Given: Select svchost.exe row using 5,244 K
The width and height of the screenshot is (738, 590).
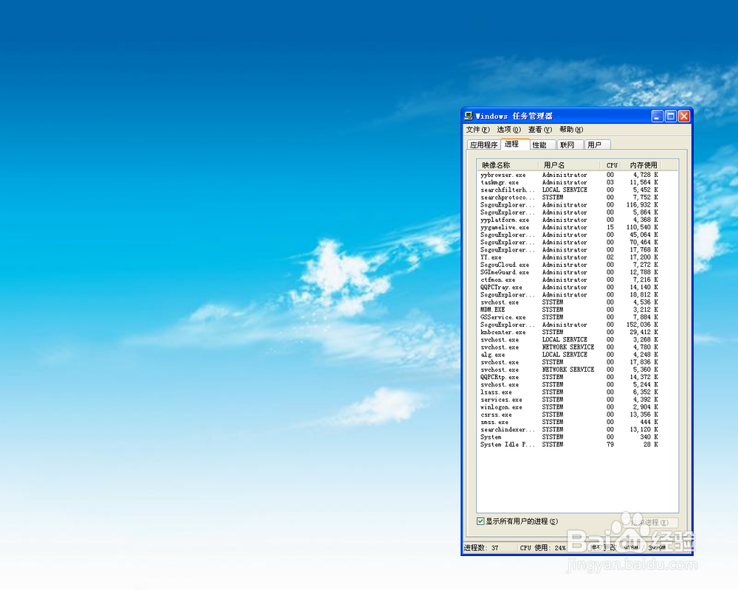Looking at the screenshot, I should coord(569,385).
